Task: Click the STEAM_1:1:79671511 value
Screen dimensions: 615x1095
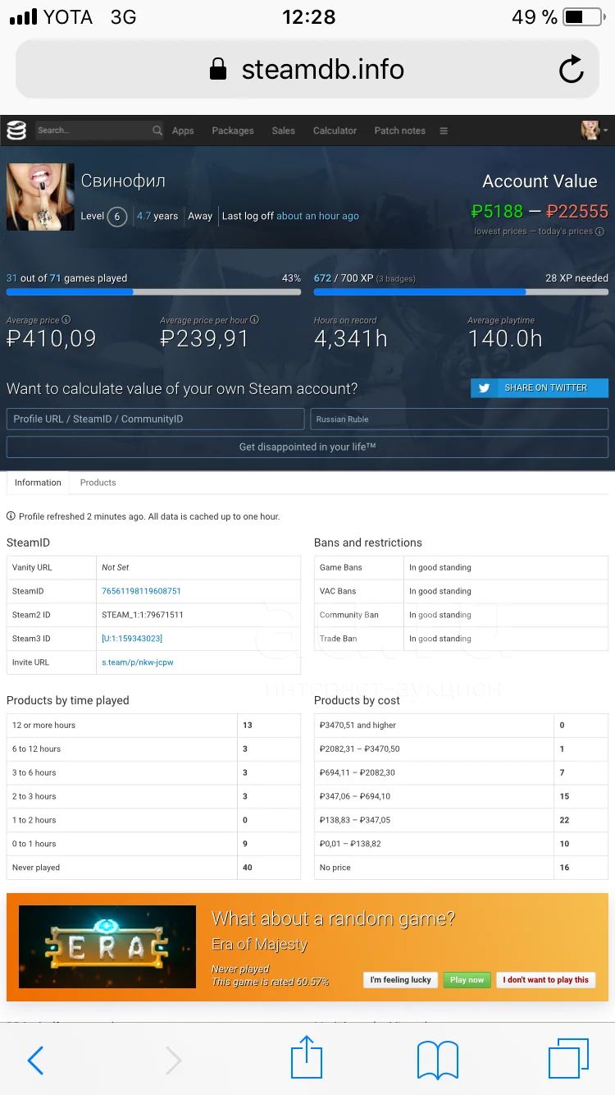Action: point(143,615)
